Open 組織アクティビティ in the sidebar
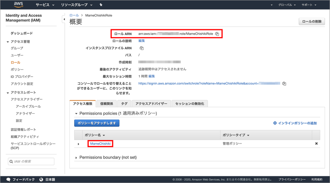Image resolution: width=330 pixels, height=183 pixels. point(25,137)
